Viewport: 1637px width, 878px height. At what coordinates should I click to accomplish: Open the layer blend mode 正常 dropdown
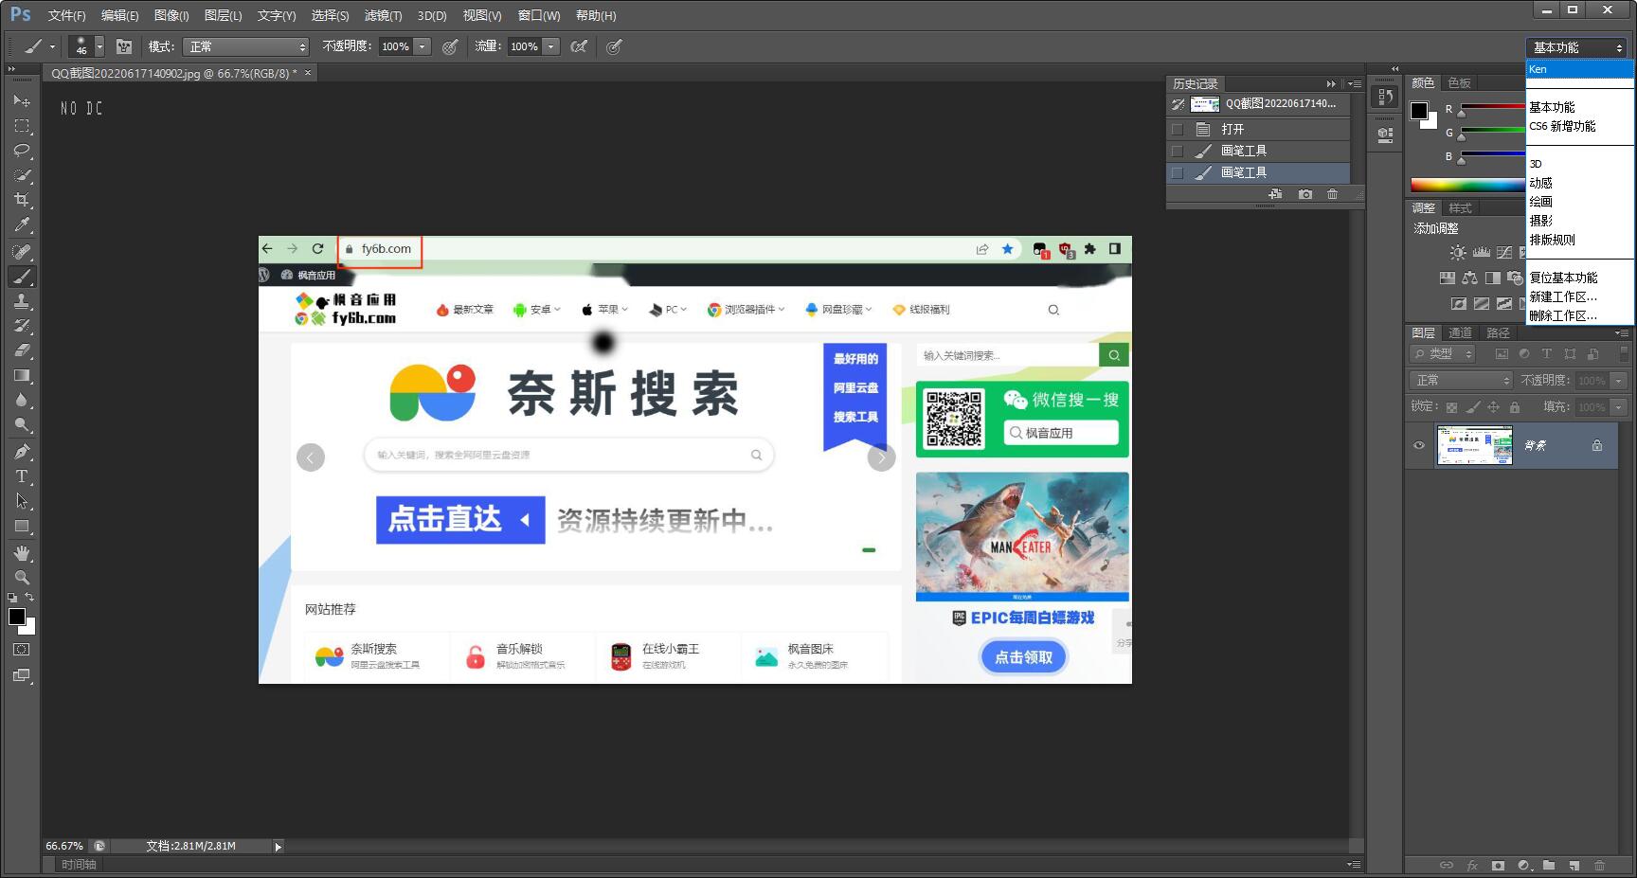tap(1461, 380)
